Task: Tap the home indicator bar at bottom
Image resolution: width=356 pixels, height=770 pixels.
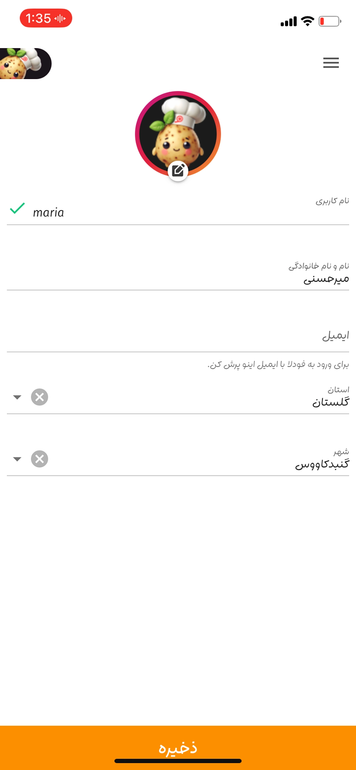Action: click(x=178, y=761)
